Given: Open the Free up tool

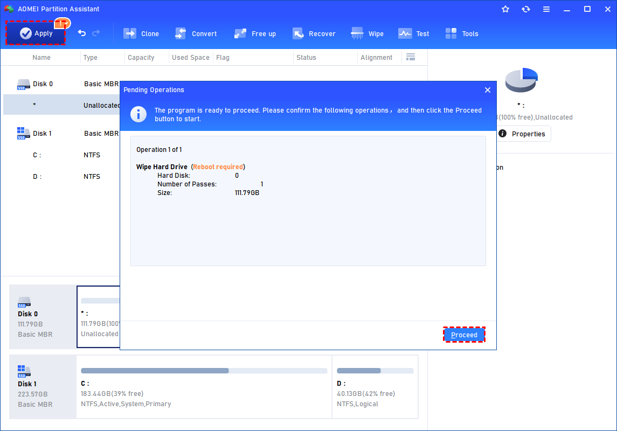Looking at the screenshot, I should pyautogui.click(x=255, y=33).
